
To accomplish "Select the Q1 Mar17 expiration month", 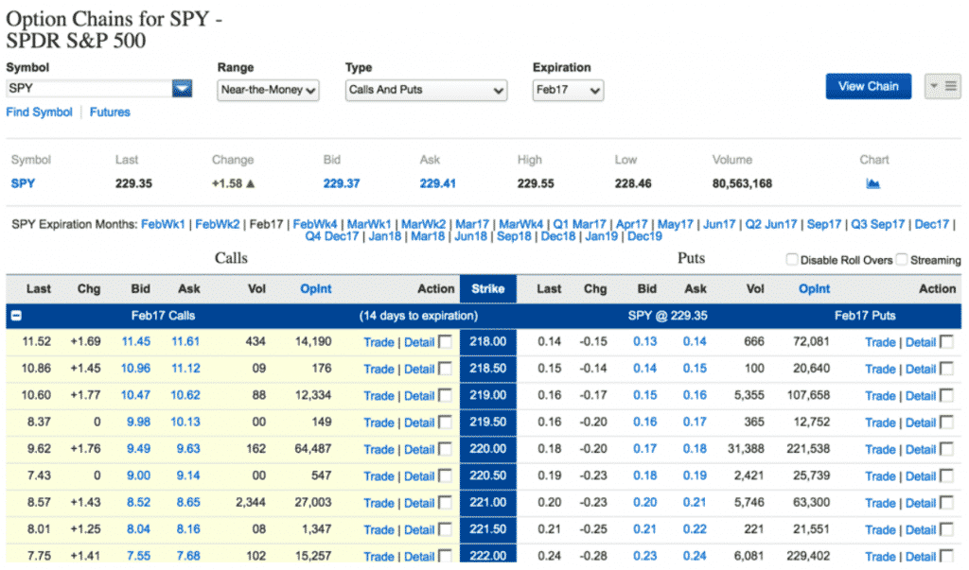I will tap(580, 224).
